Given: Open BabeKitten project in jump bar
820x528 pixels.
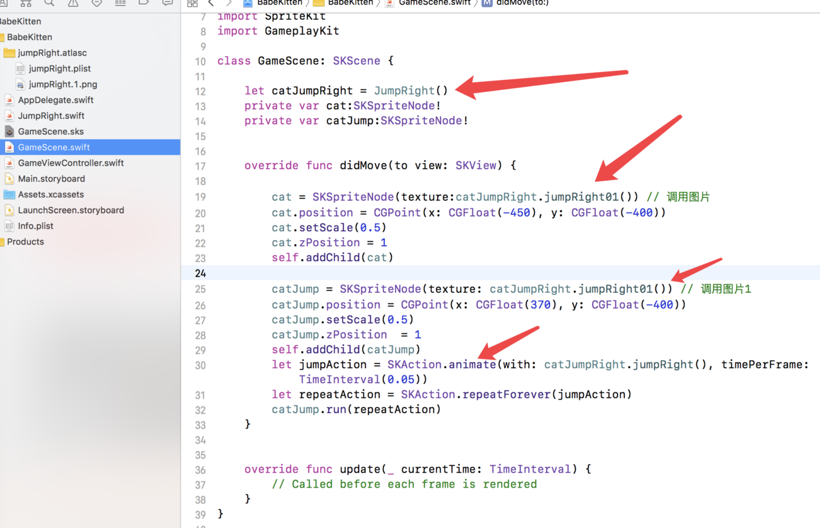Looking at the screenshot, I should [272, 3].
